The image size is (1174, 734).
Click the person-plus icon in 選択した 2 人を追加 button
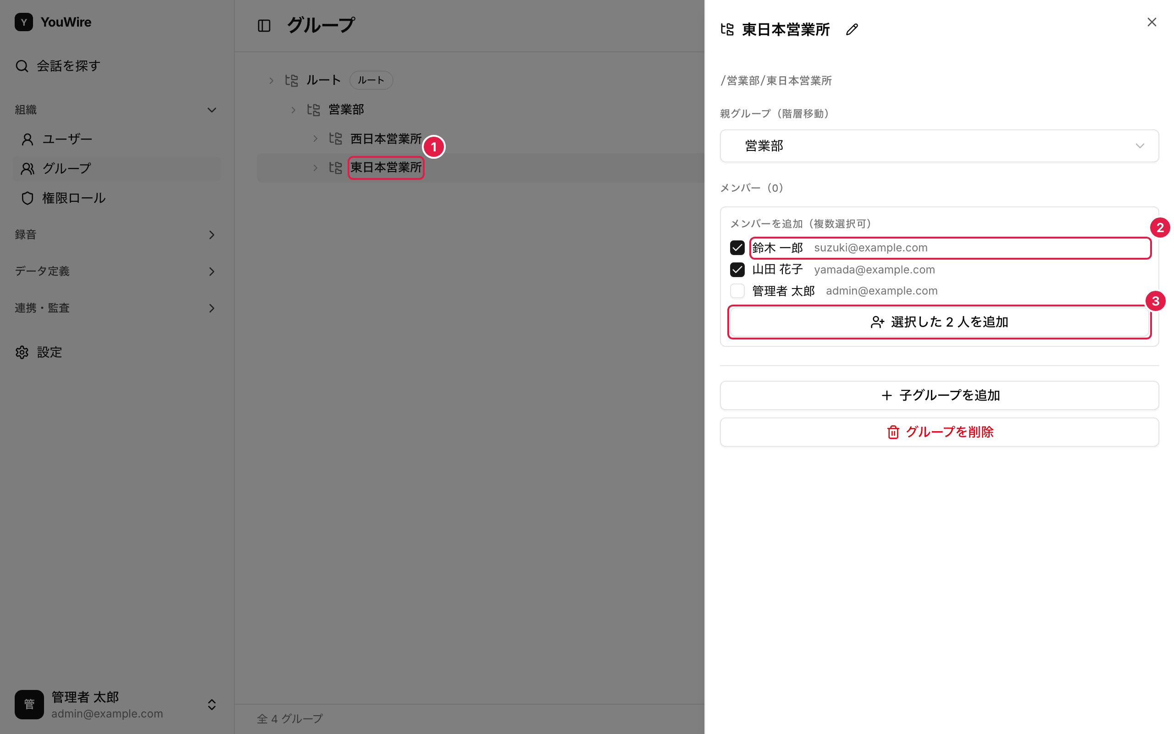pos(877,323)
